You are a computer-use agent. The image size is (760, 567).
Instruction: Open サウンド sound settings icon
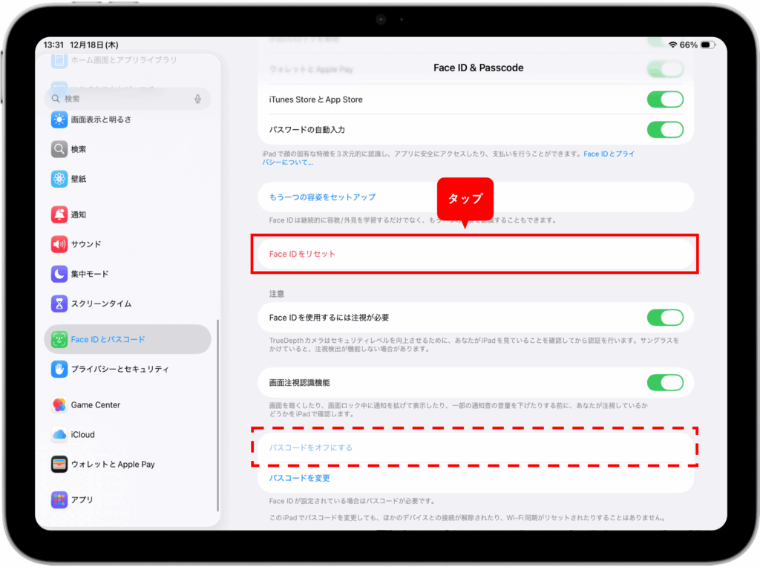(59, 244)
